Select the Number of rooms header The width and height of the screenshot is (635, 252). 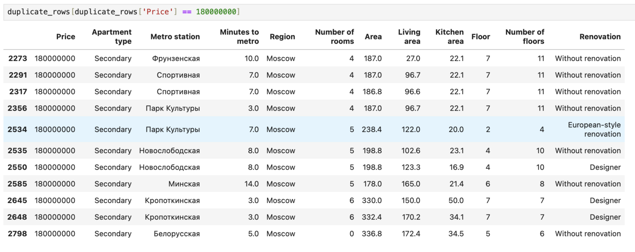coord(335,37)
